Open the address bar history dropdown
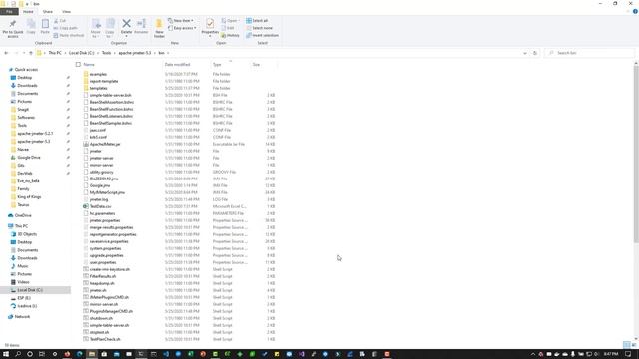The width and height of the screenshot is (639, 359). (x=525, y=53)
